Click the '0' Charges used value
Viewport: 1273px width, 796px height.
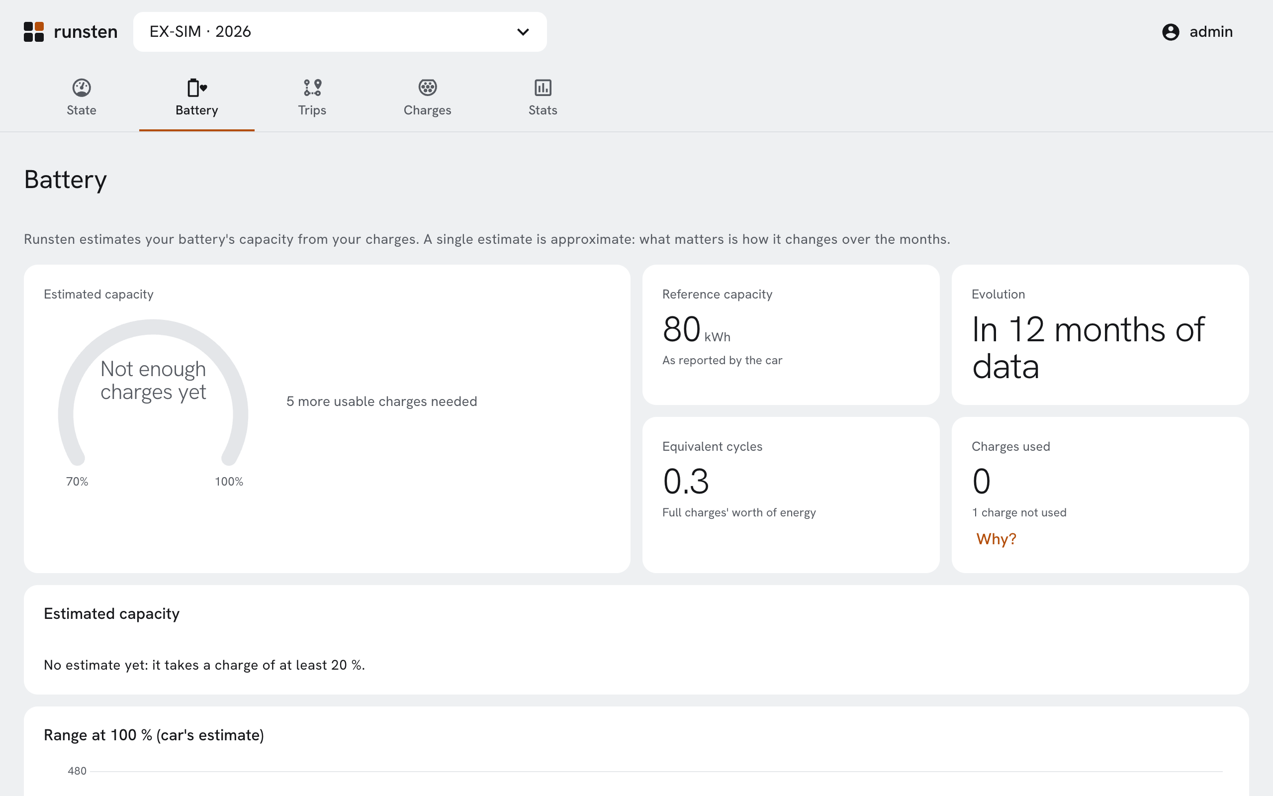(x=981, y=481)
